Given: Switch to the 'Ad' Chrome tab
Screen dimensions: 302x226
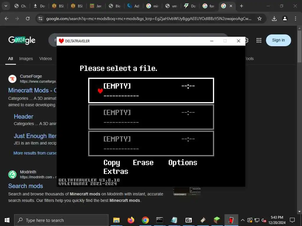Looking at the screenshot, I should click(x=134, y=6).
